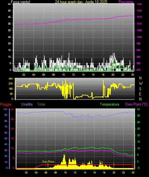The image size is (149, 177).
Task: Click the 24 hour graph day title
Action: (x=81, y=2)
